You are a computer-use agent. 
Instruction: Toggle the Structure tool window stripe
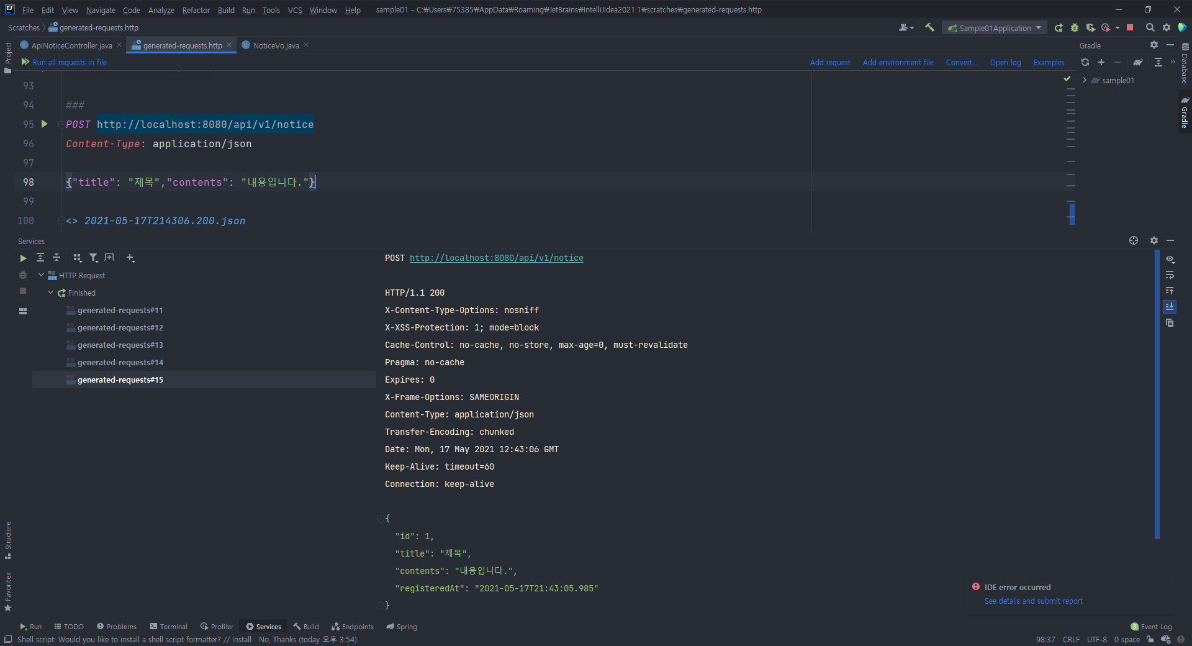click(x=7, y=540)
